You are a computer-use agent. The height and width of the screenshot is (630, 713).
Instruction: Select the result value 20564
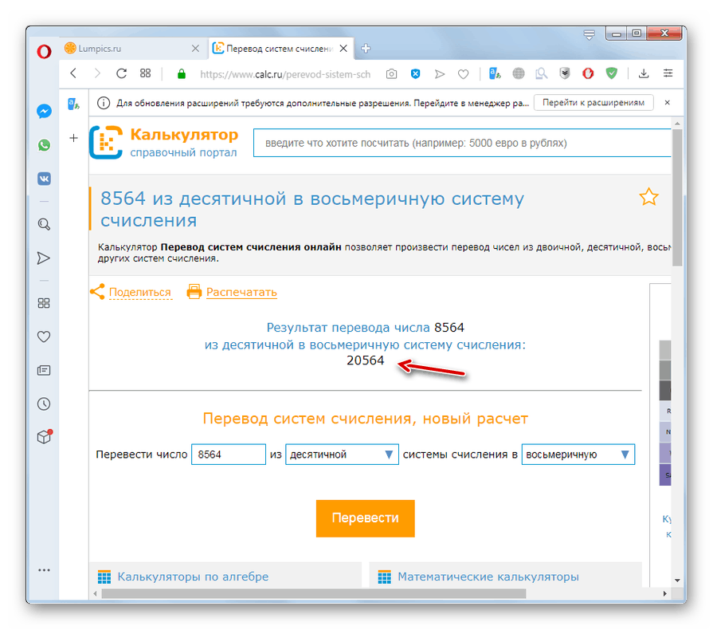[x=365, y=360]
